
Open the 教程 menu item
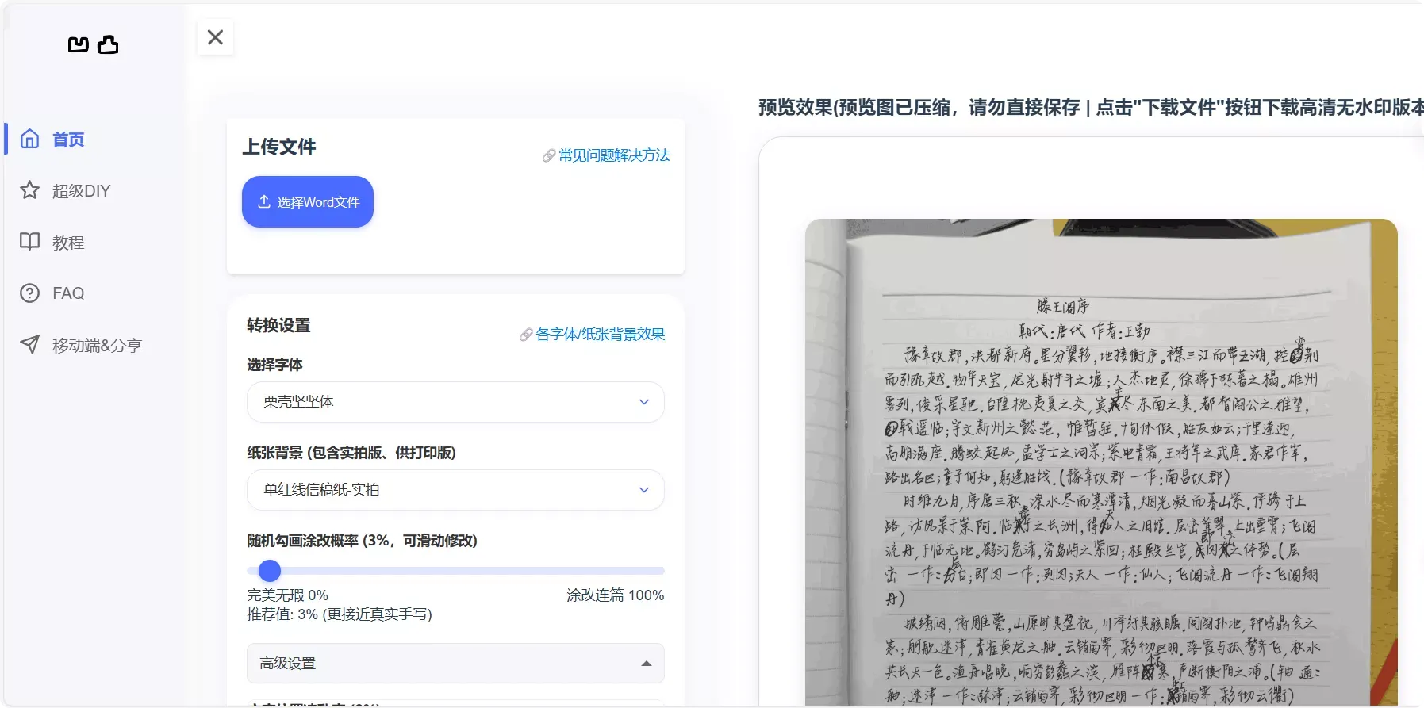pos(68,243)
